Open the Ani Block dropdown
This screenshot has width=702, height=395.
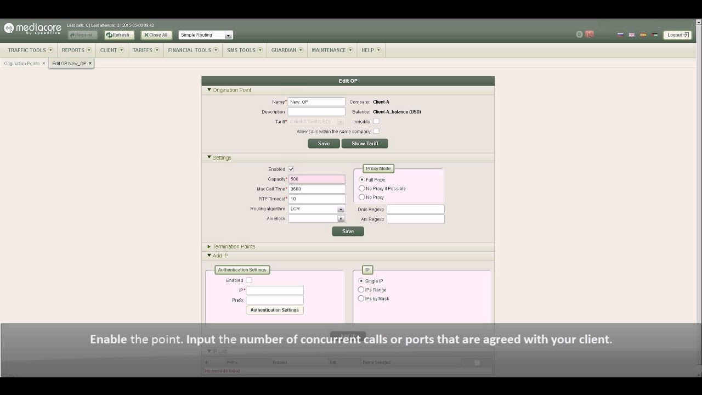point(316,218)
